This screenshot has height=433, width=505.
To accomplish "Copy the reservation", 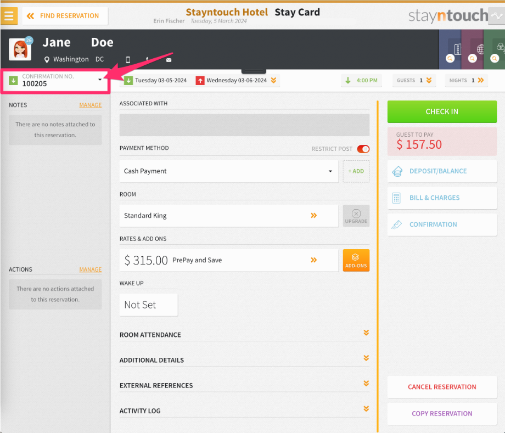I will [442, 414].
